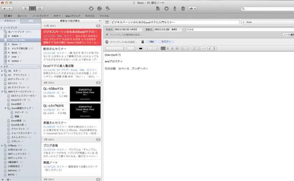Viewport: 294px width, 181px height.
Task: Open the タグ menu in the favorites bar
Action: 57,16
